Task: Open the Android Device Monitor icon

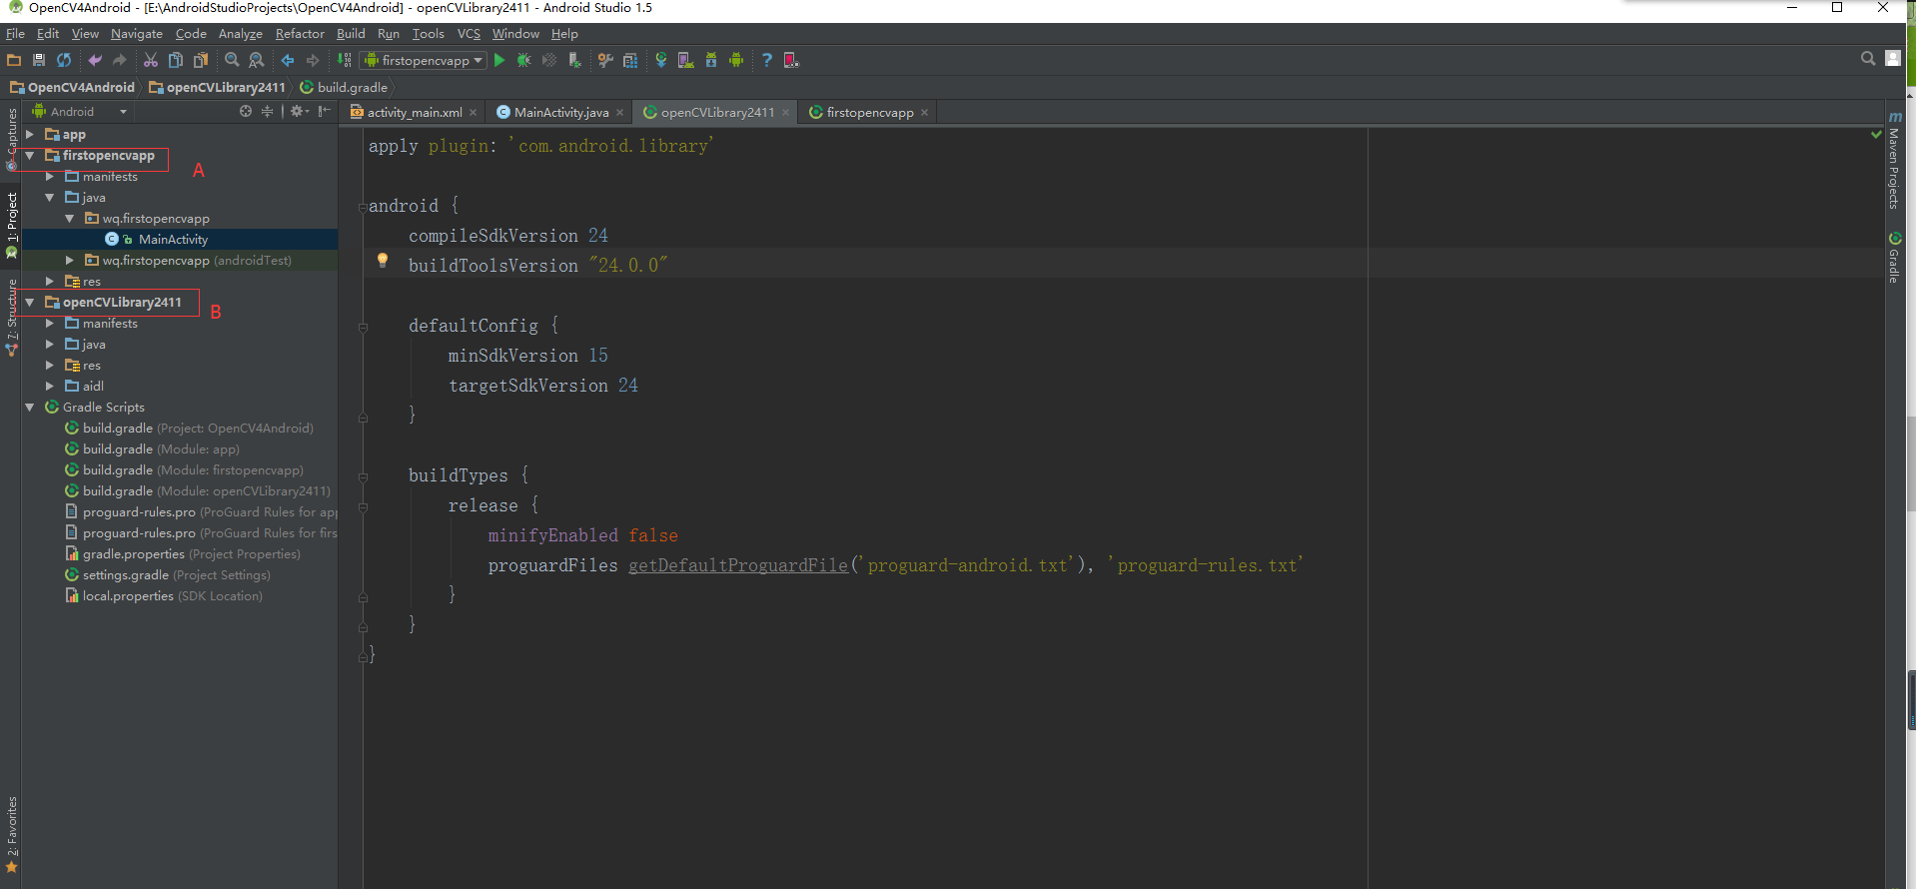Action: point(735,60)
